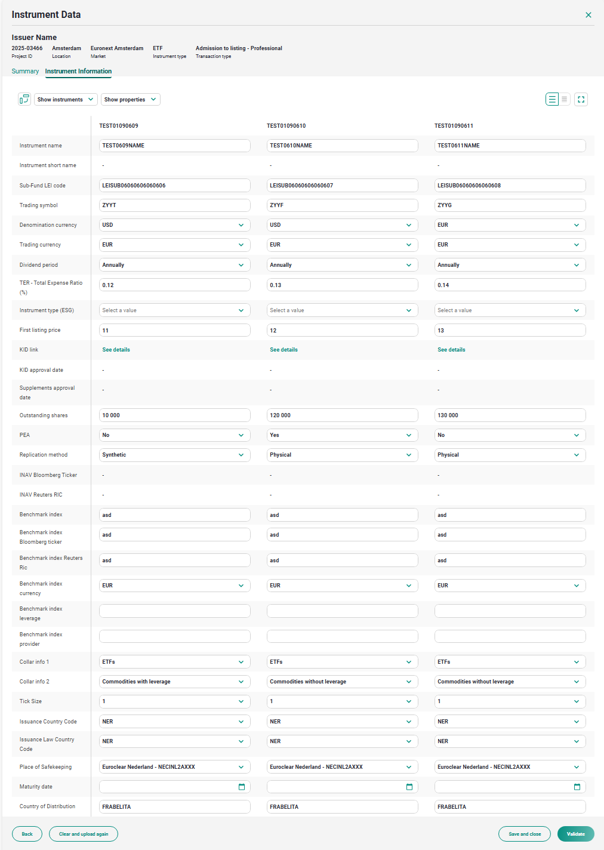Click Save and close

coord(524,834)
